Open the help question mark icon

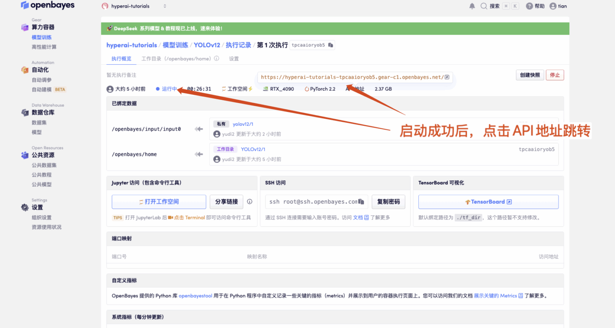[529, 6]
